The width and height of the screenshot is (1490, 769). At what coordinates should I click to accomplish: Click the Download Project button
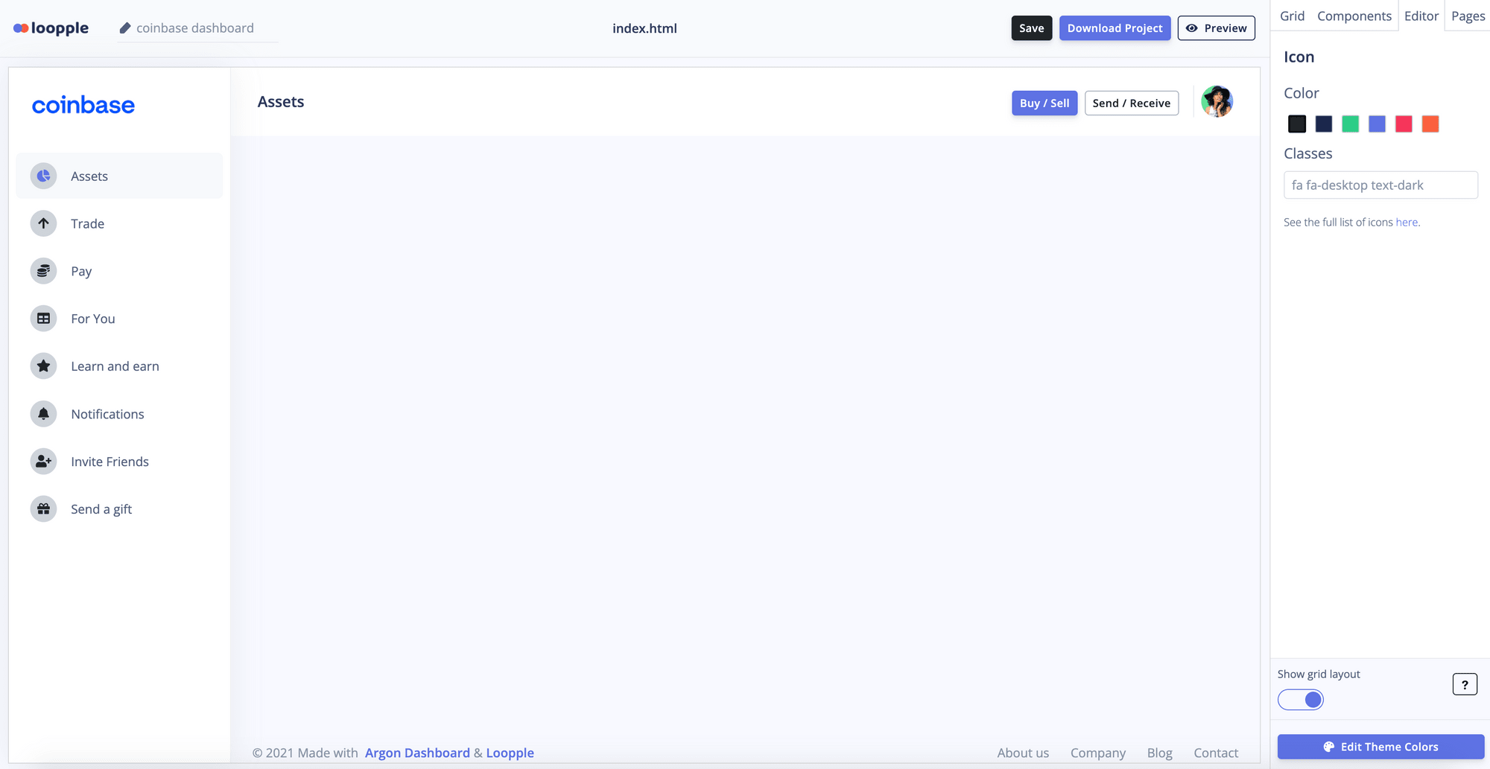pos(1115,28)
